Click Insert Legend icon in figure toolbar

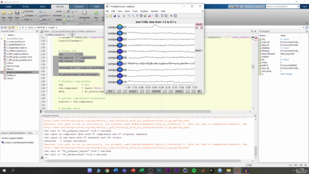166,16
